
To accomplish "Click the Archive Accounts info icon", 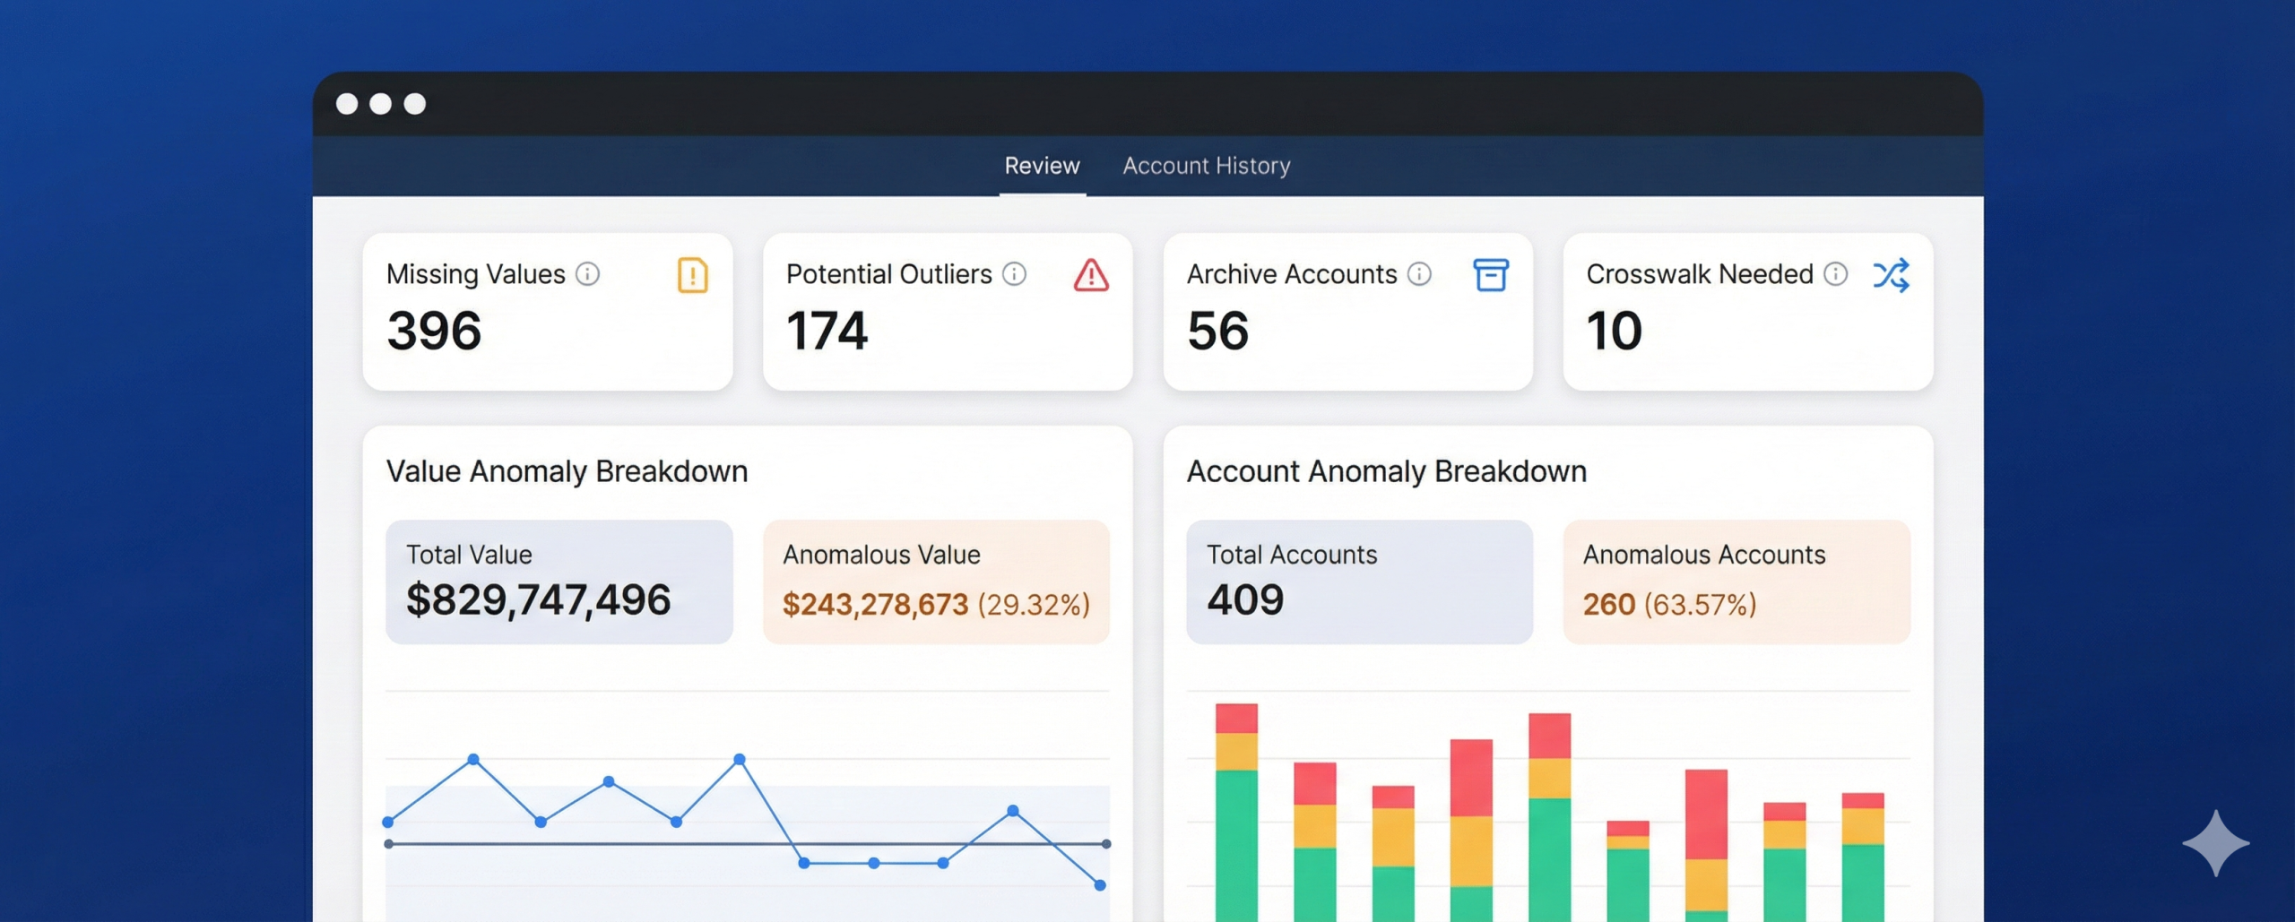I will [1419, 274].
